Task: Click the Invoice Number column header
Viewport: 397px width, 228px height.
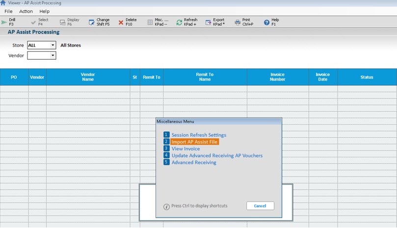Action: [x=277, y=77]
